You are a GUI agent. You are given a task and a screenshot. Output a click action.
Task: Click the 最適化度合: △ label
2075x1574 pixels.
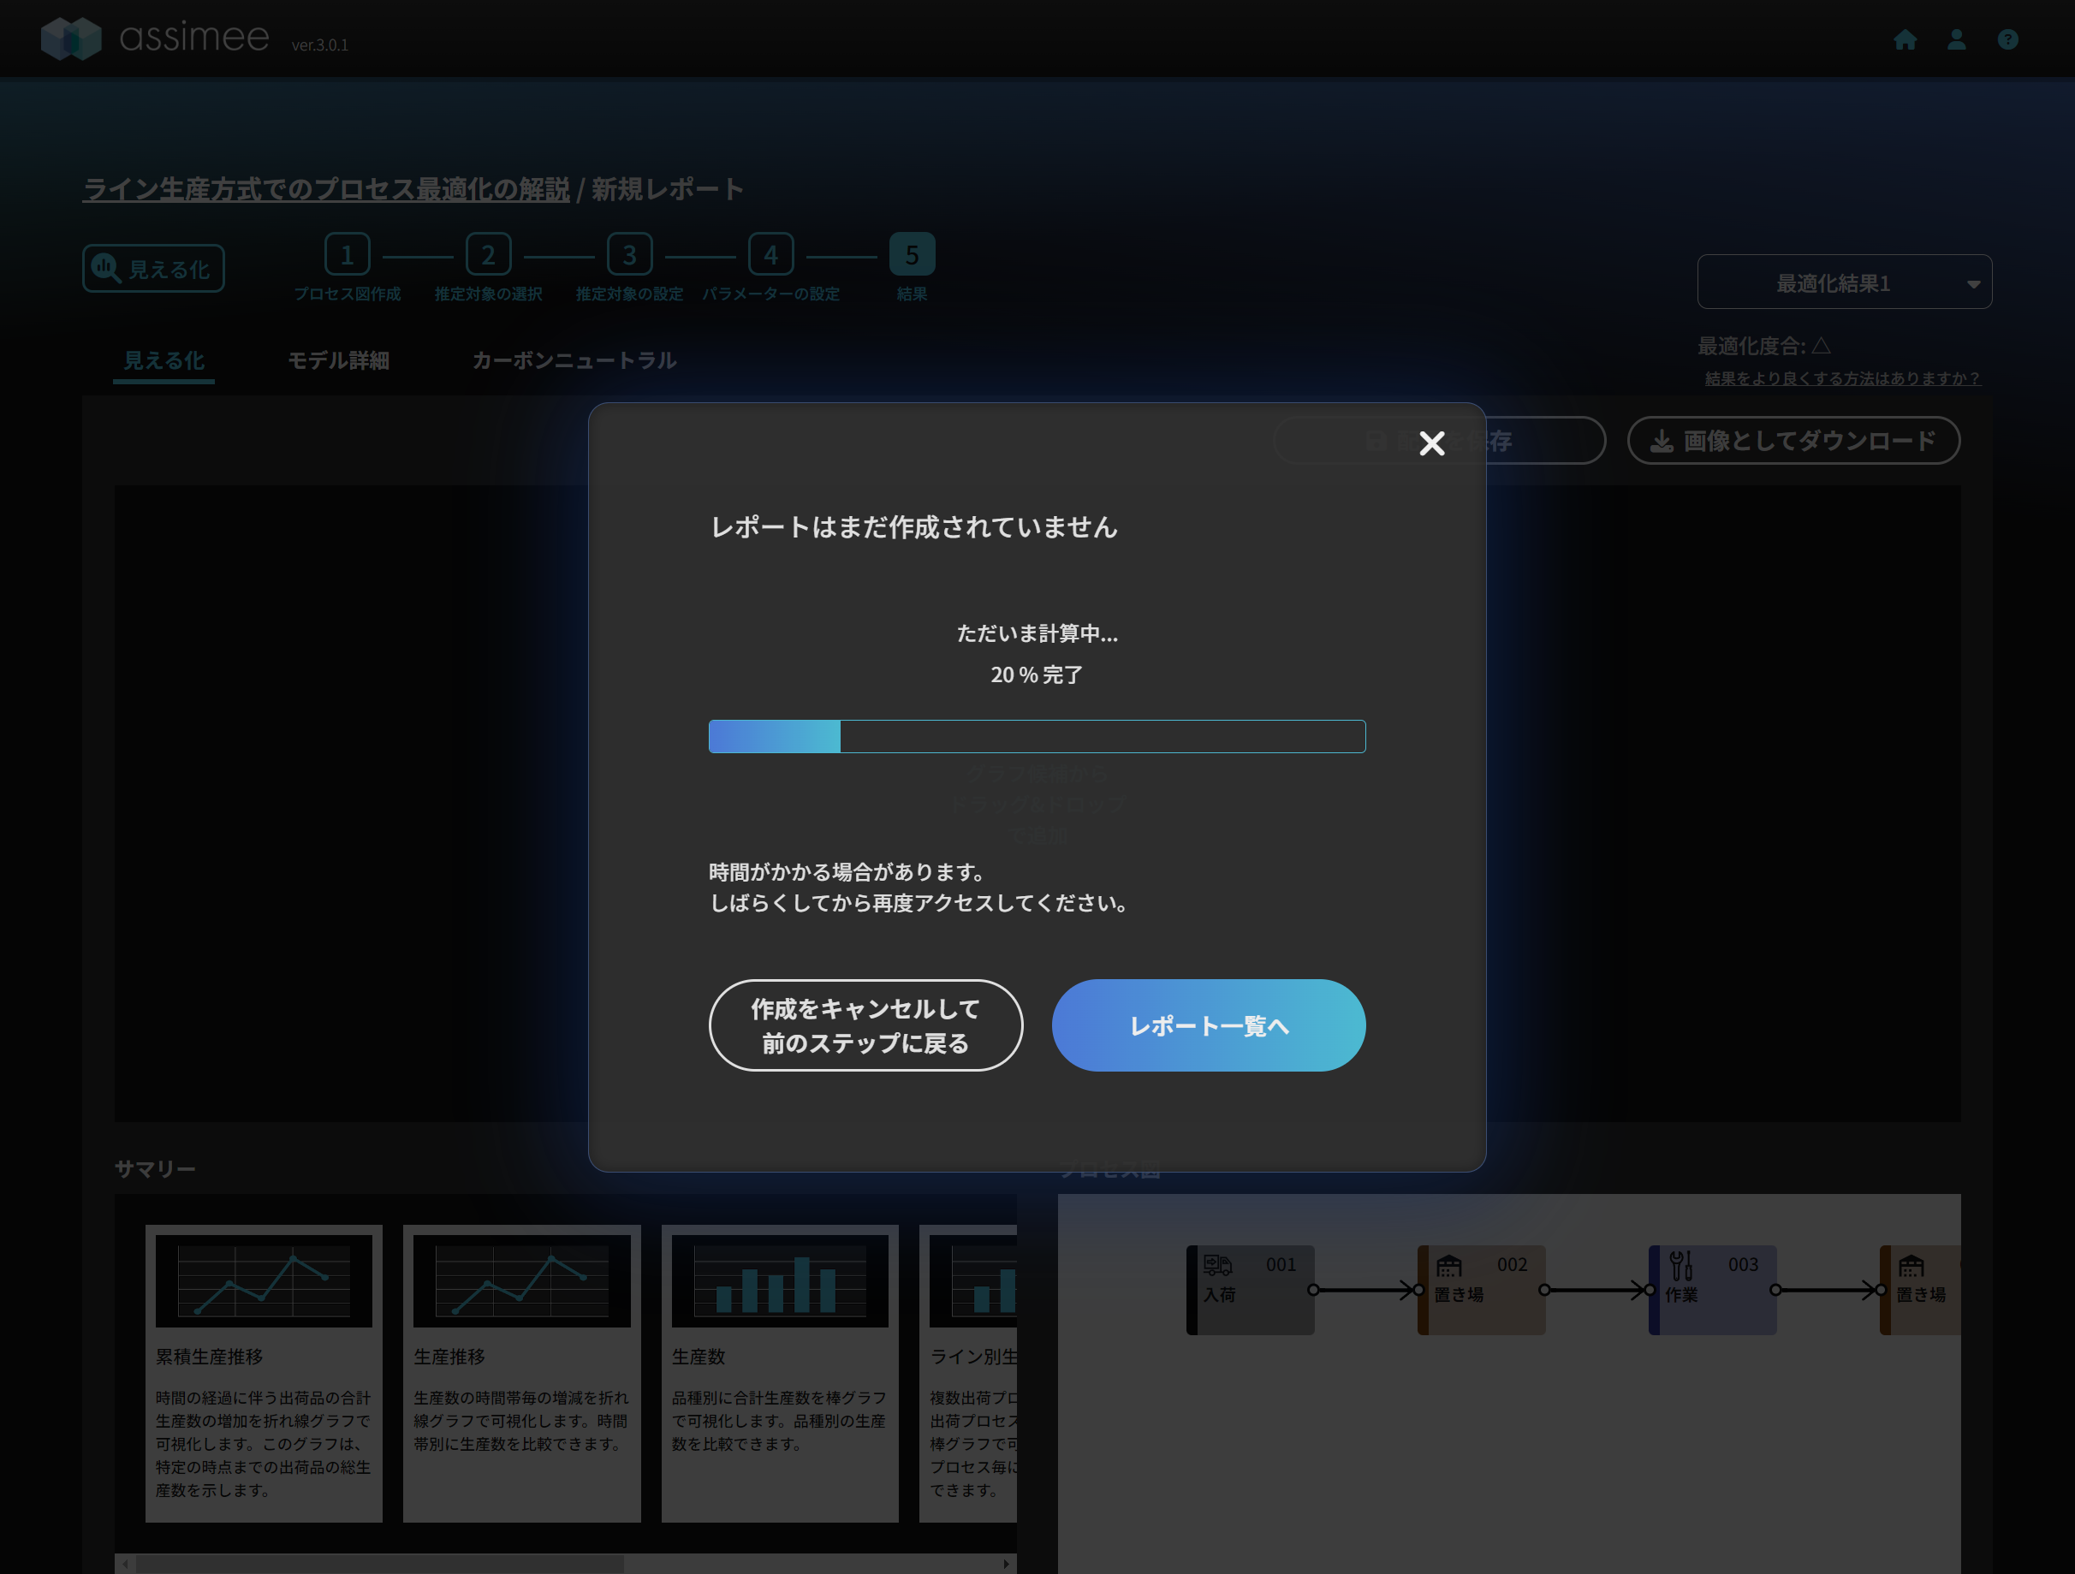click(x=1763, y=345)
